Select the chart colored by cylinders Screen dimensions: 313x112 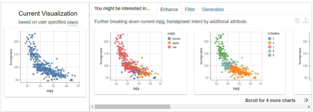pyautogui.click(x=240, y=62)
